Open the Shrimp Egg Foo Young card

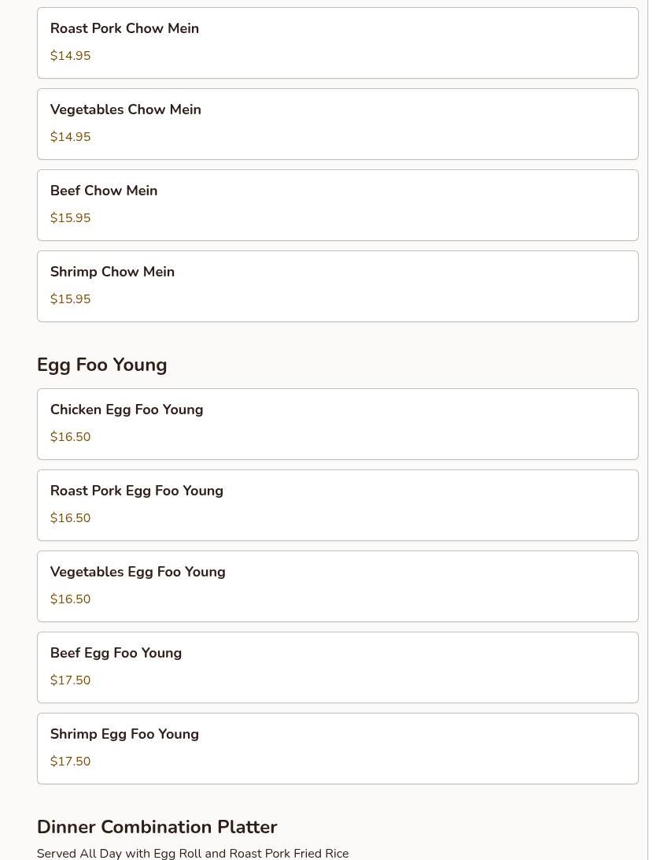337,748
